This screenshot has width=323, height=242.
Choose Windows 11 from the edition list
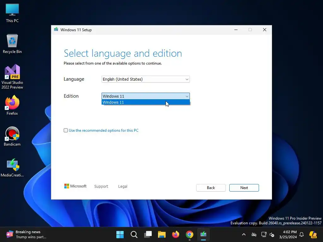coord(146,102)
